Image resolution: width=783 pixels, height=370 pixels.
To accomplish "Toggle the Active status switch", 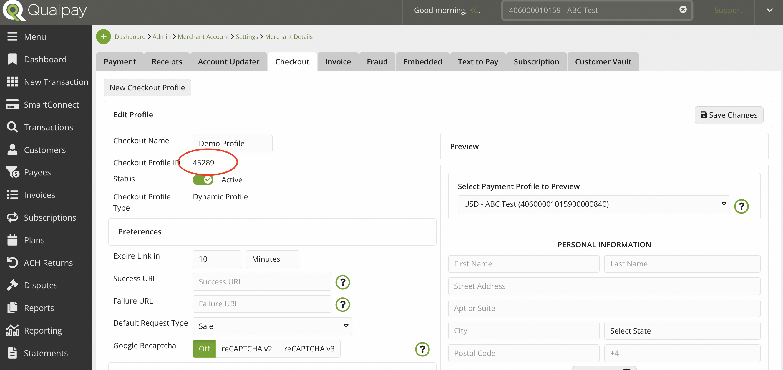I will click(203, 179).
